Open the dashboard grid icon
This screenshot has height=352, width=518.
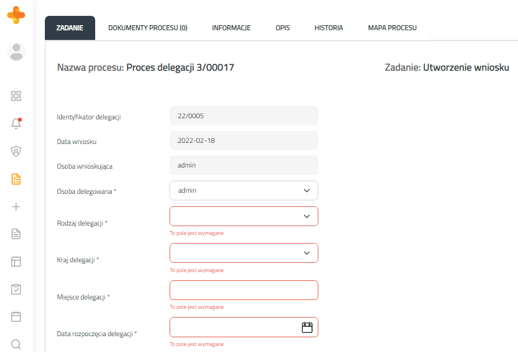point(16,96)
